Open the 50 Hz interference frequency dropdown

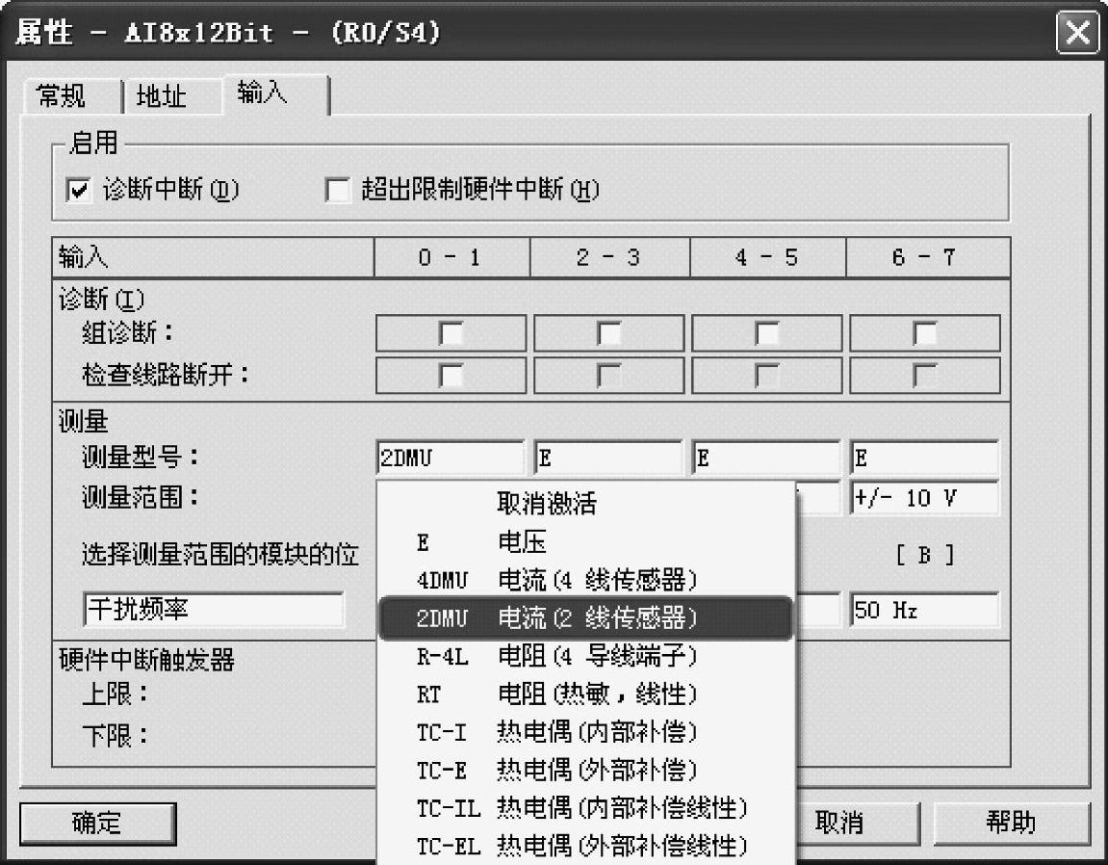point(925,610)
